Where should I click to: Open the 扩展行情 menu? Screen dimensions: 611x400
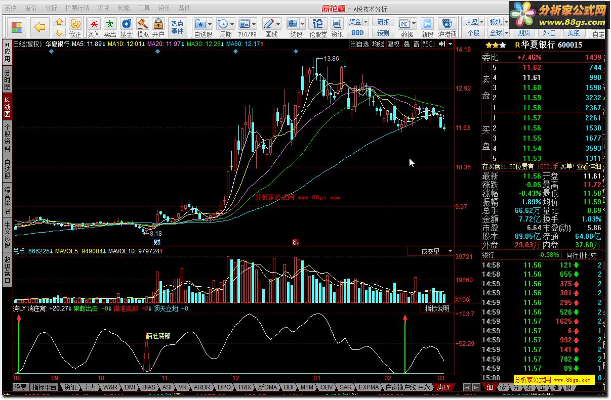point(77,8)
